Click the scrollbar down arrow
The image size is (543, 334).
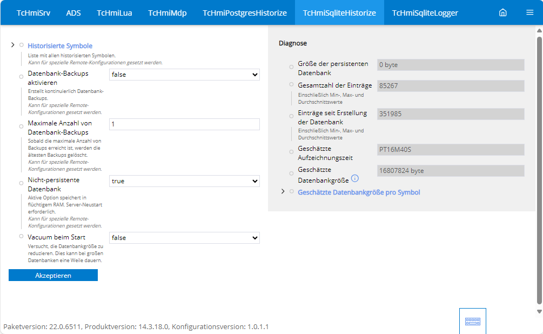click(x=540, y=311)
